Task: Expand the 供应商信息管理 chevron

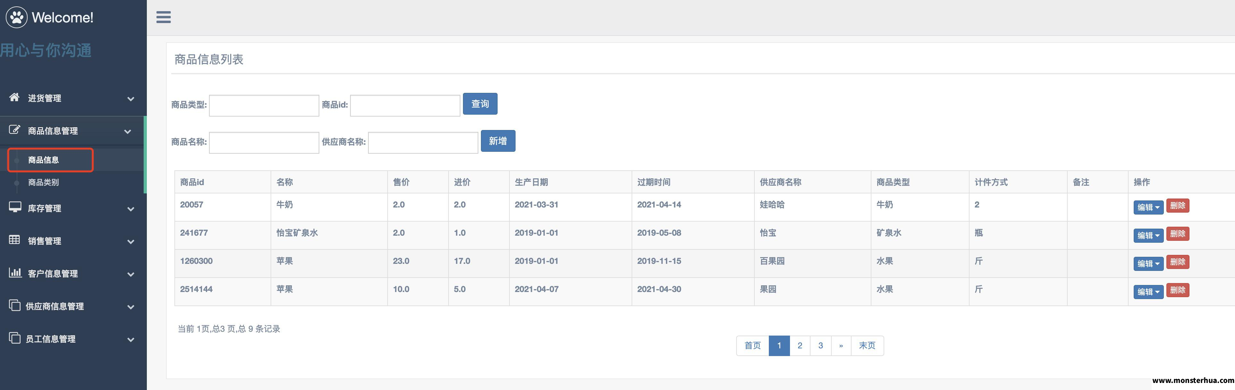Action: coord(130,307)
